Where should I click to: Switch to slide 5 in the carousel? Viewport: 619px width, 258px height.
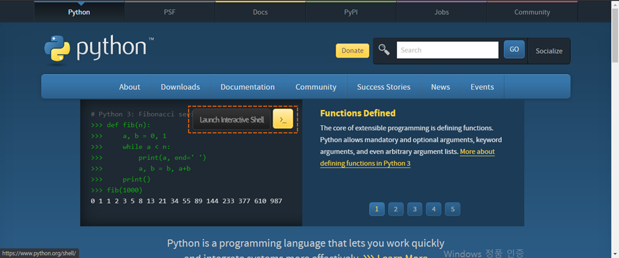click(x=453, y=209)
